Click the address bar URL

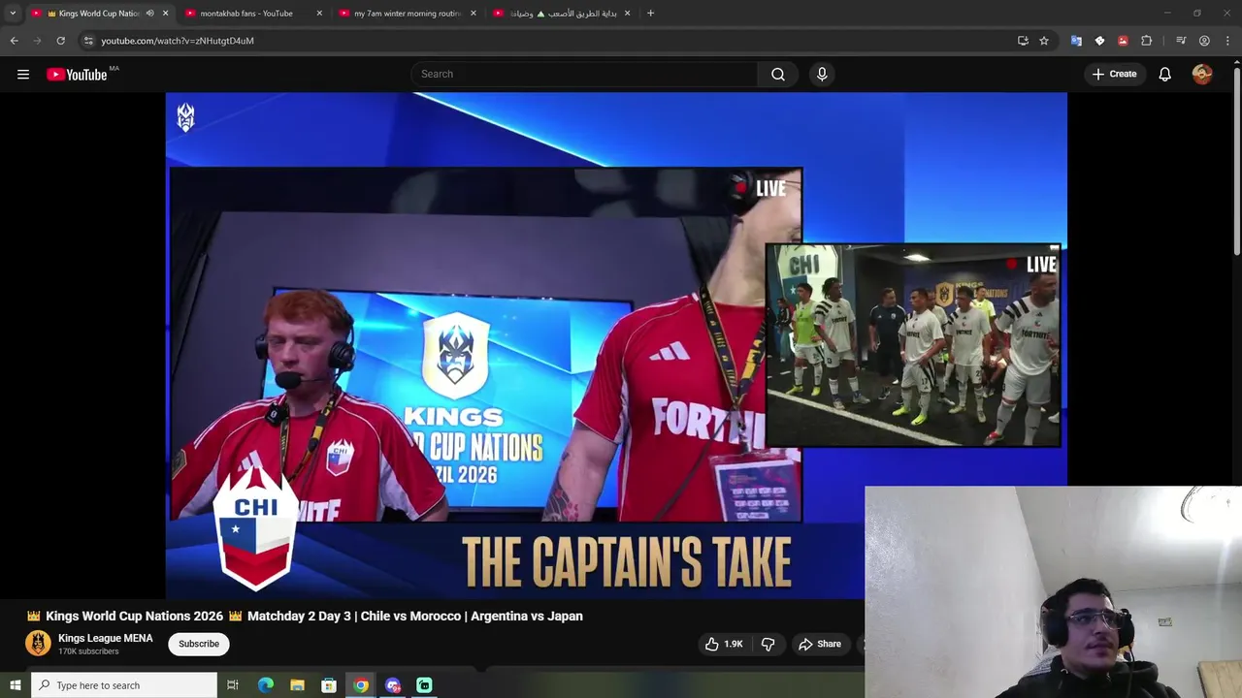178,41
